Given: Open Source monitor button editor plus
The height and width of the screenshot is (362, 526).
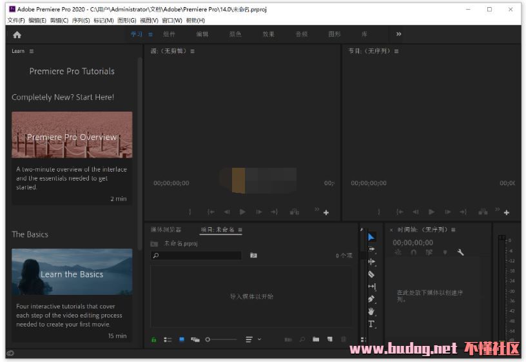Looking at the screenshot, I should tap(326, 212).
